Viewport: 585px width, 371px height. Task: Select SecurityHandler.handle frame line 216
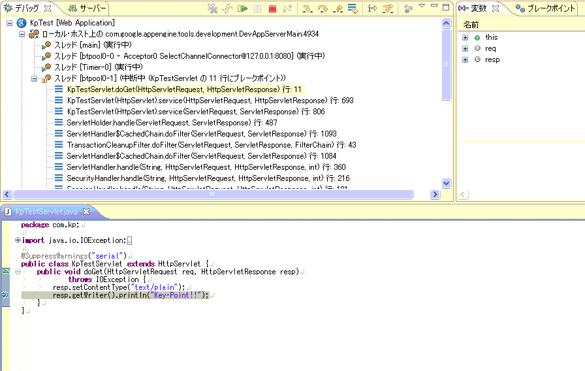tap(208, 178)
